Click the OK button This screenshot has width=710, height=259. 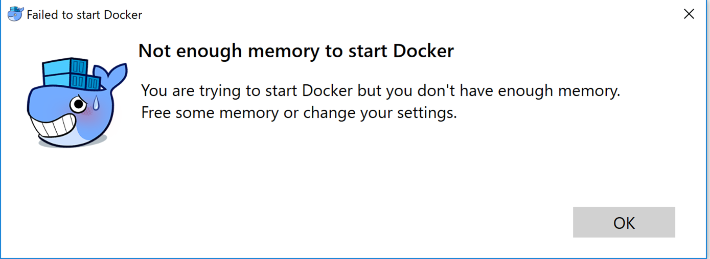pos(624,223)
